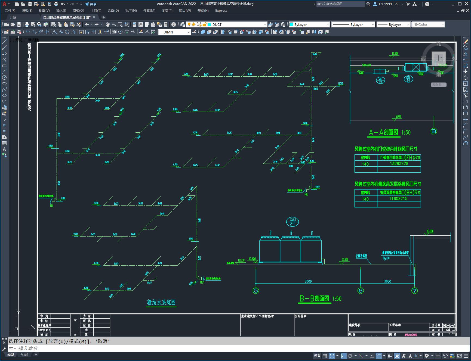Toggle lineweight display in the status bar
Image resolution: width=471 pixels, height=361 pixels.
pyautogui.click(x=390, y=356)
